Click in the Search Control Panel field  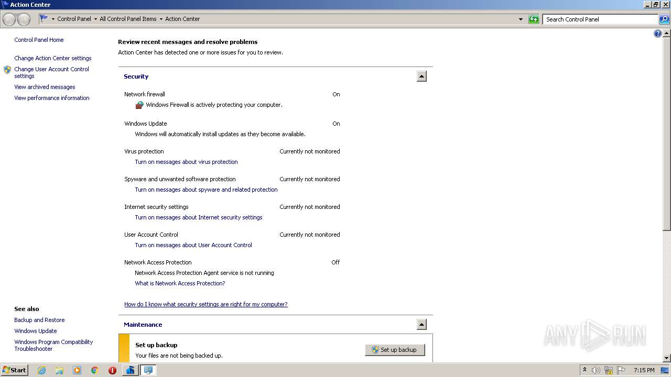600,19
